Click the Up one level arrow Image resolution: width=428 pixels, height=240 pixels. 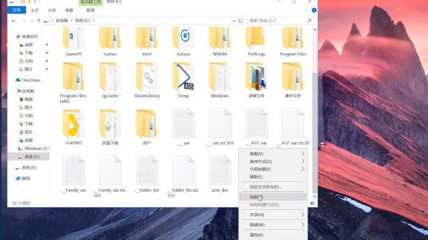point(39,21)
